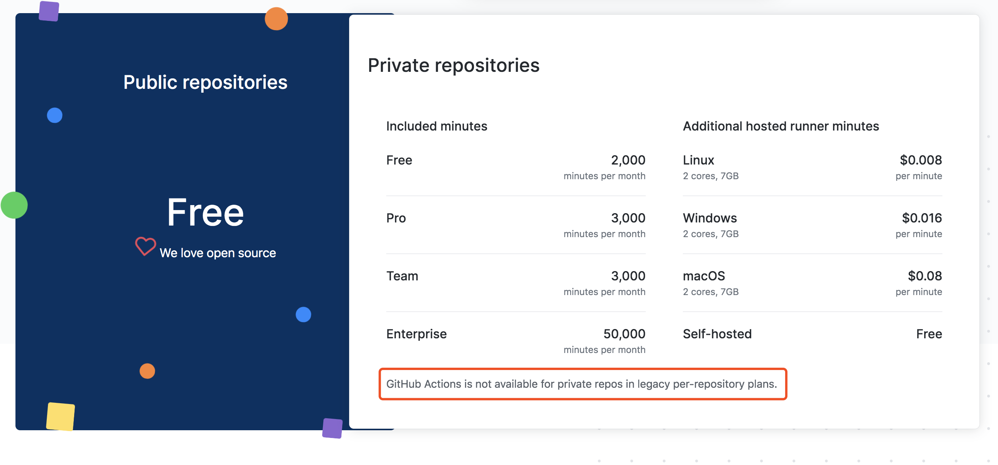The width and height of the screenshot is (998, 465).
Task: Select the Enterprise 50,000 minutes row
Action: (x=516, y=341)
